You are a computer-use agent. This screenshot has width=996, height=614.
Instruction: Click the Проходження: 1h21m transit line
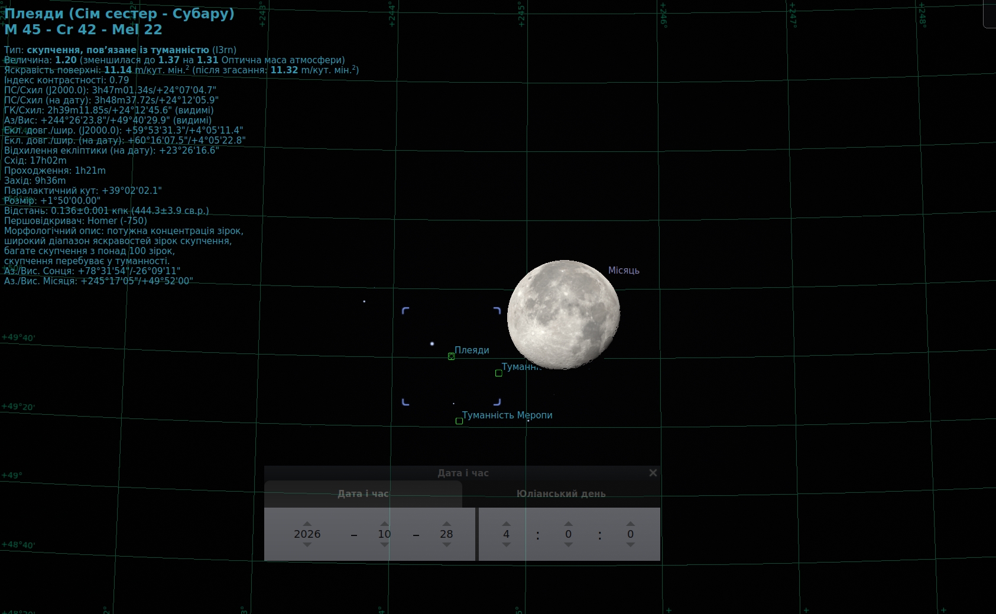[x=55, y=171]
